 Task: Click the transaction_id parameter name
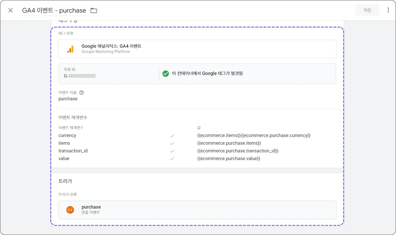[73, 151]
